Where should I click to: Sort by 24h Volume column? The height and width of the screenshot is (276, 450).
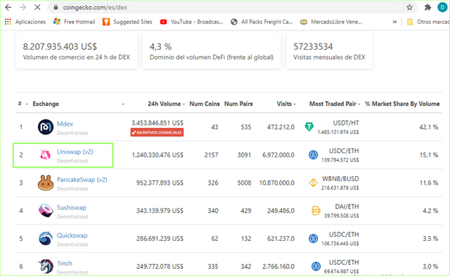click(166, 104)
